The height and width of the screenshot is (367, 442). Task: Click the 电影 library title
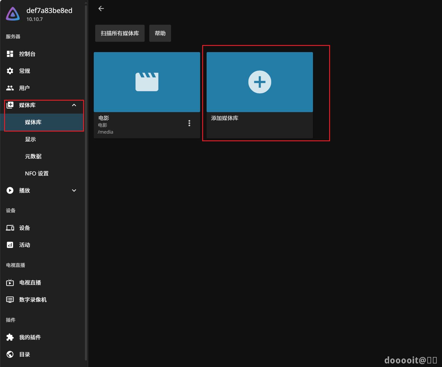click(x=104, y=118)
